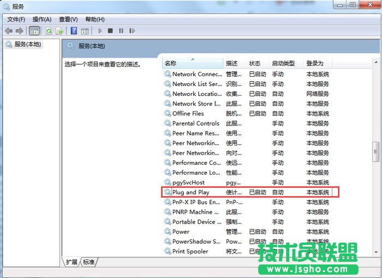Select the Performance Lo... service name
Screen dimensions: 382x278
pos(196,172)
